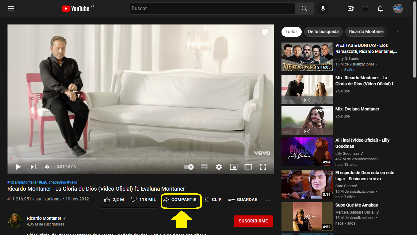Open the Ricardo Montaner channel name link
This screenshot has width=417, height=235.
pos(44,218)
